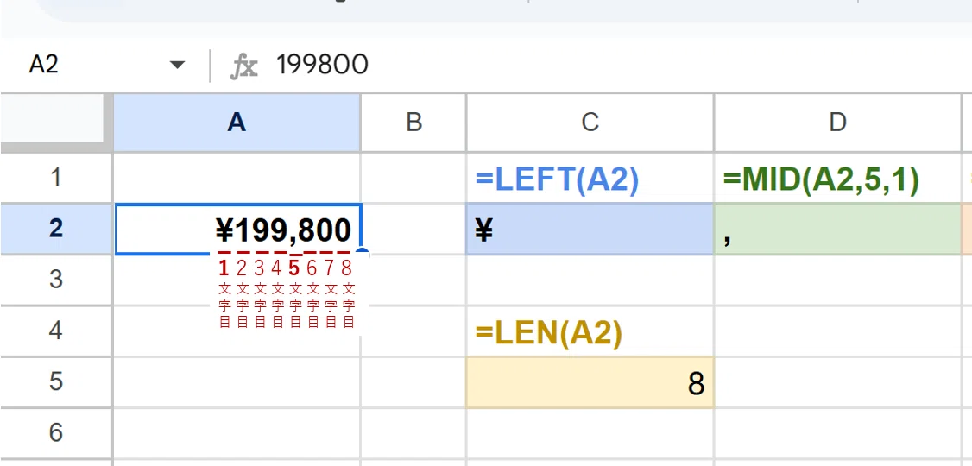Select column C header
The image size is (972, 466).
pyautogui.click(x=590, y=123)
